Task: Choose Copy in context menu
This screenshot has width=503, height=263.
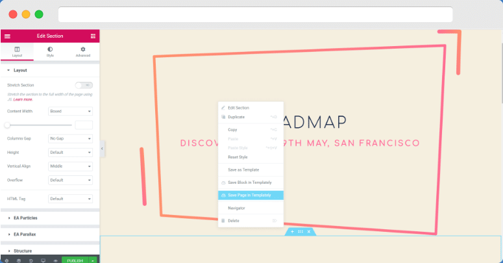Action: coord(251,130)
